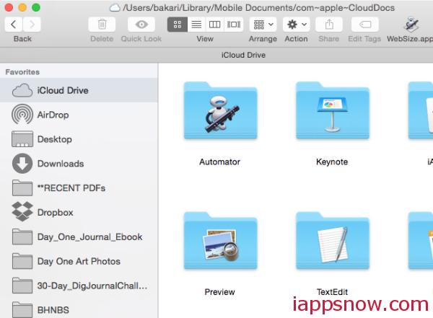433x318 pixels.
Task: Click the Favorites sidebar section header
Action: click(22, 72)
